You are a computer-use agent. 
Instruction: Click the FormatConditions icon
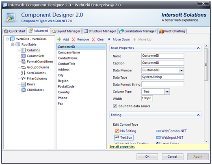(x=23, y=62)
